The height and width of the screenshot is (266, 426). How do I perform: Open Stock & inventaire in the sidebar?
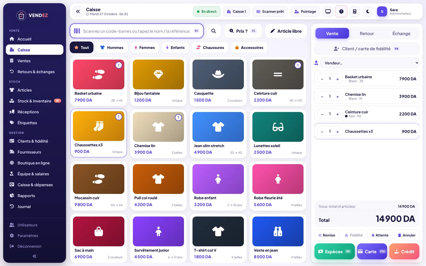click(35, 101)
